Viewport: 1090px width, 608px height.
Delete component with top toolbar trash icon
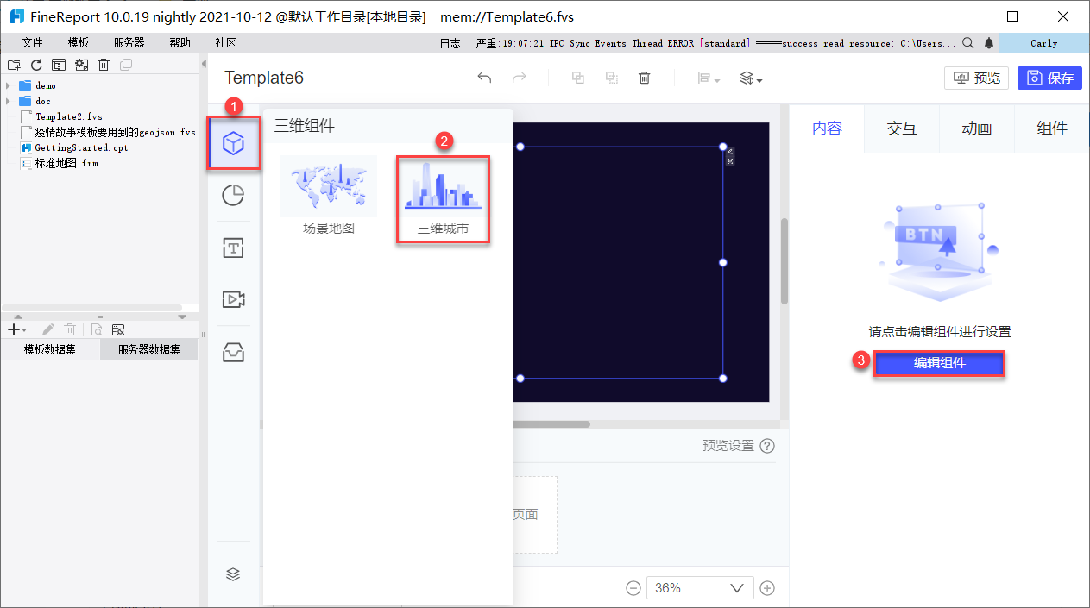point(644,78)
